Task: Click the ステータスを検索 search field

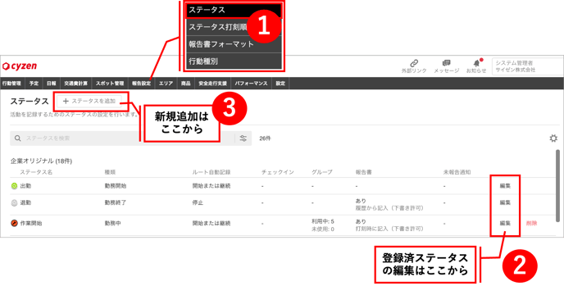Action: point(122,138)
